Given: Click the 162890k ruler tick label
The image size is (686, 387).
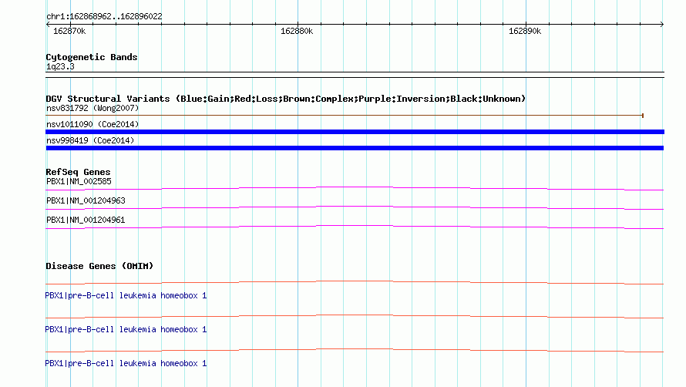Looking at the screenshot, I should pyautogui.click(x=525, y=31).
